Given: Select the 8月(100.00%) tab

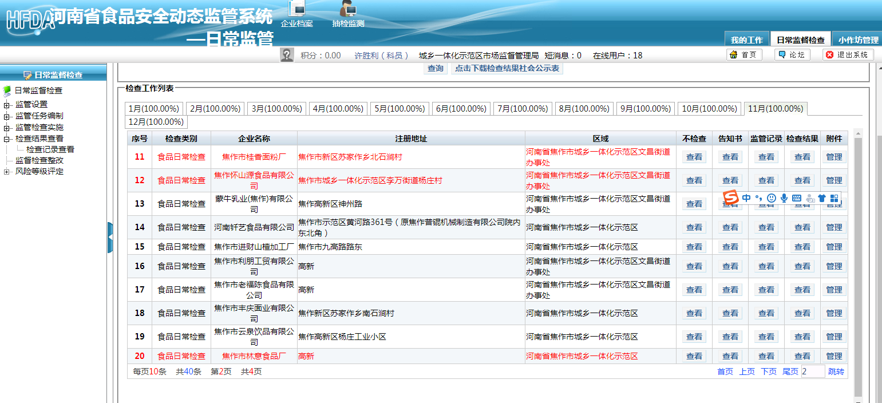Looking at the screenshot, I should [584, 108].
